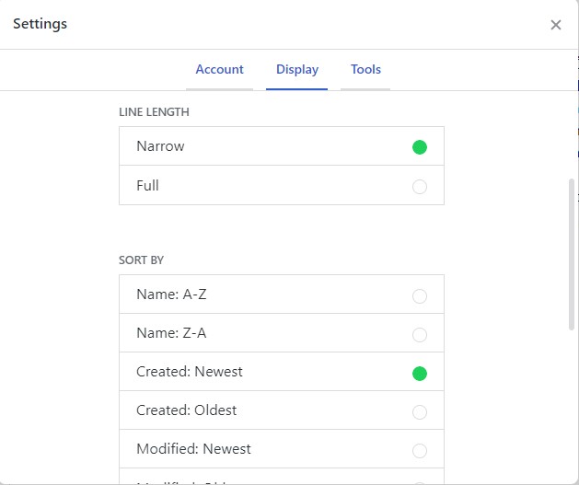Switch to the Account tab

(219, 70)
